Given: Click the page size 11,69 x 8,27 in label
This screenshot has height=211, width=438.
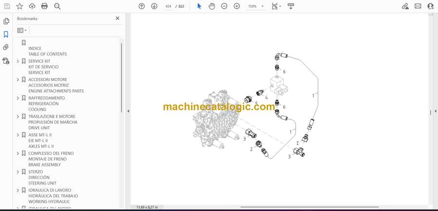Looking at the screenshot, I should (x=147, y=207).
